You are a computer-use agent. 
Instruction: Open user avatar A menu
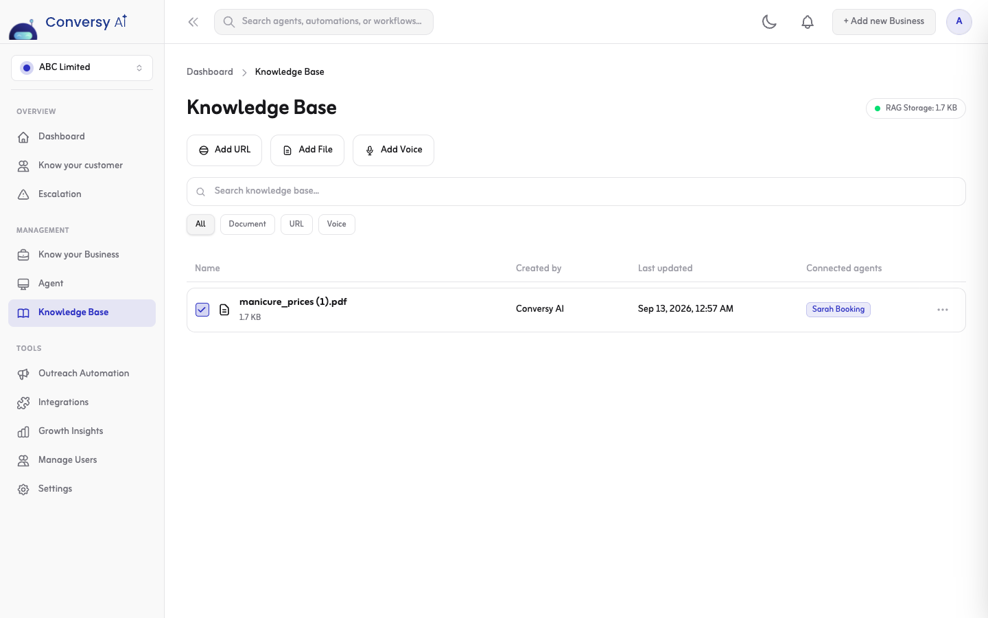point(959,22)
